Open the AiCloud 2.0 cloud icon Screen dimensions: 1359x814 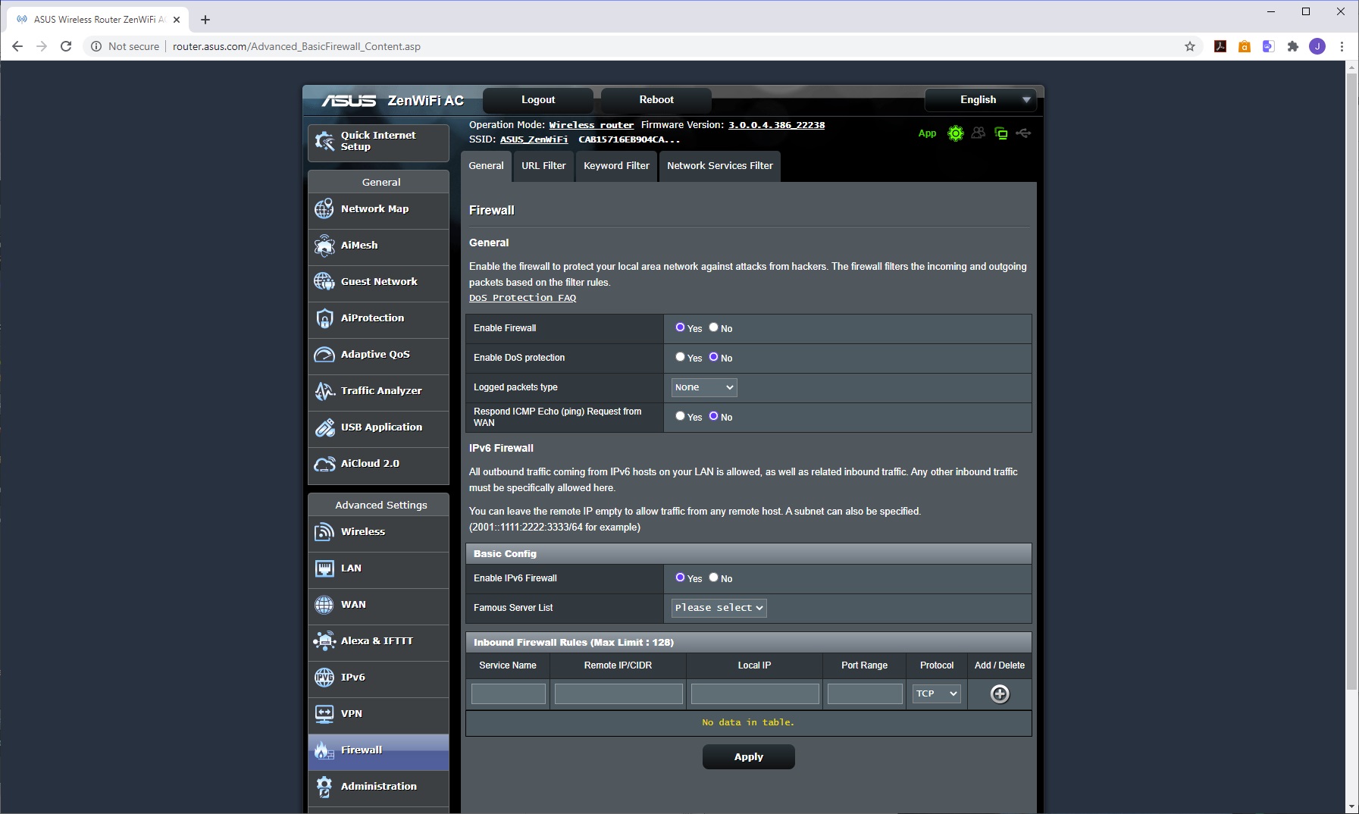tap(324, 463)
